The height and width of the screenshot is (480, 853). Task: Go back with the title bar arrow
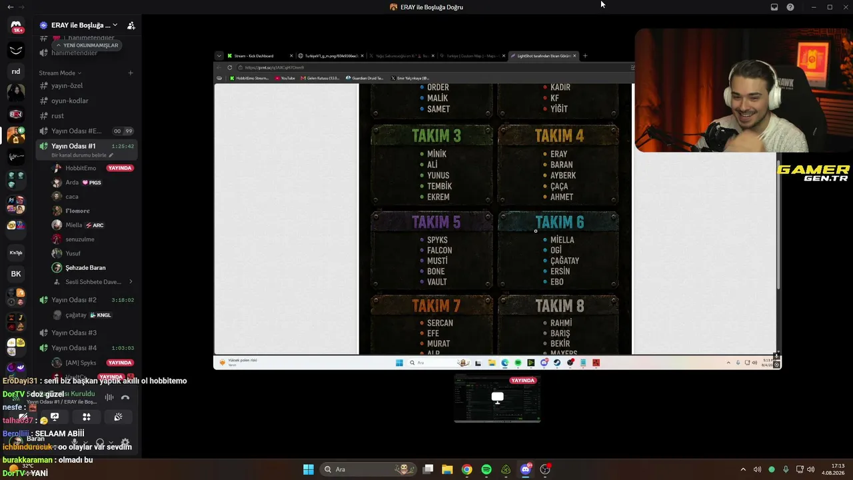pos(10,7)
